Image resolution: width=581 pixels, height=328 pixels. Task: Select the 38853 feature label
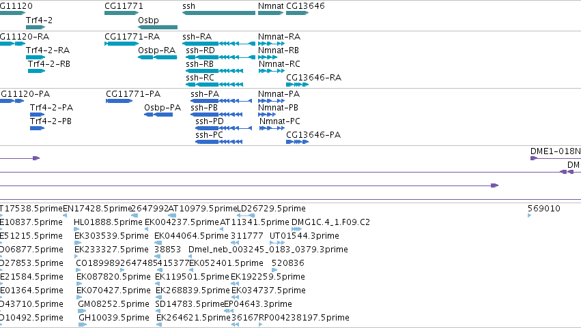167,250
